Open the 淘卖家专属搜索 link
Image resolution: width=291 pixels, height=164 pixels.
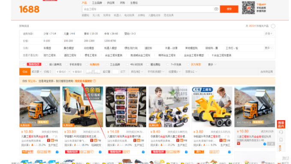(83, 81)
